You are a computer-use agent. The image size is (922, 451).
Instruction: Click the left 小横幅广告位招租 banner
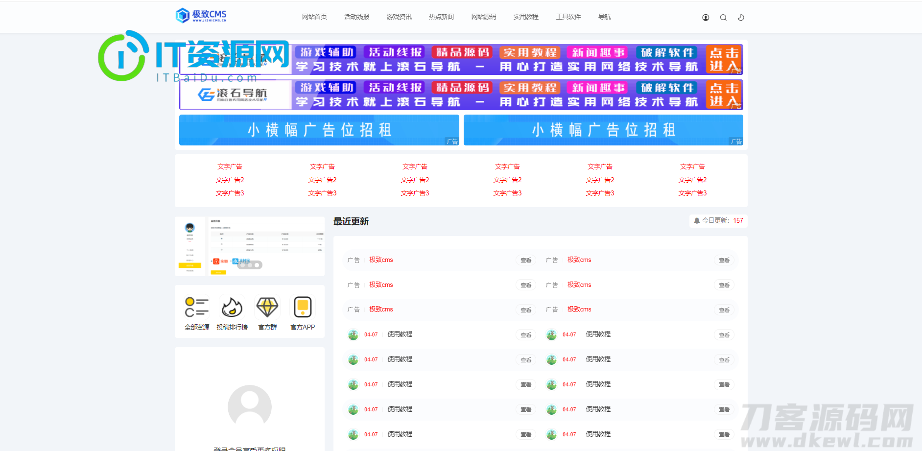[x=319, y=130]
